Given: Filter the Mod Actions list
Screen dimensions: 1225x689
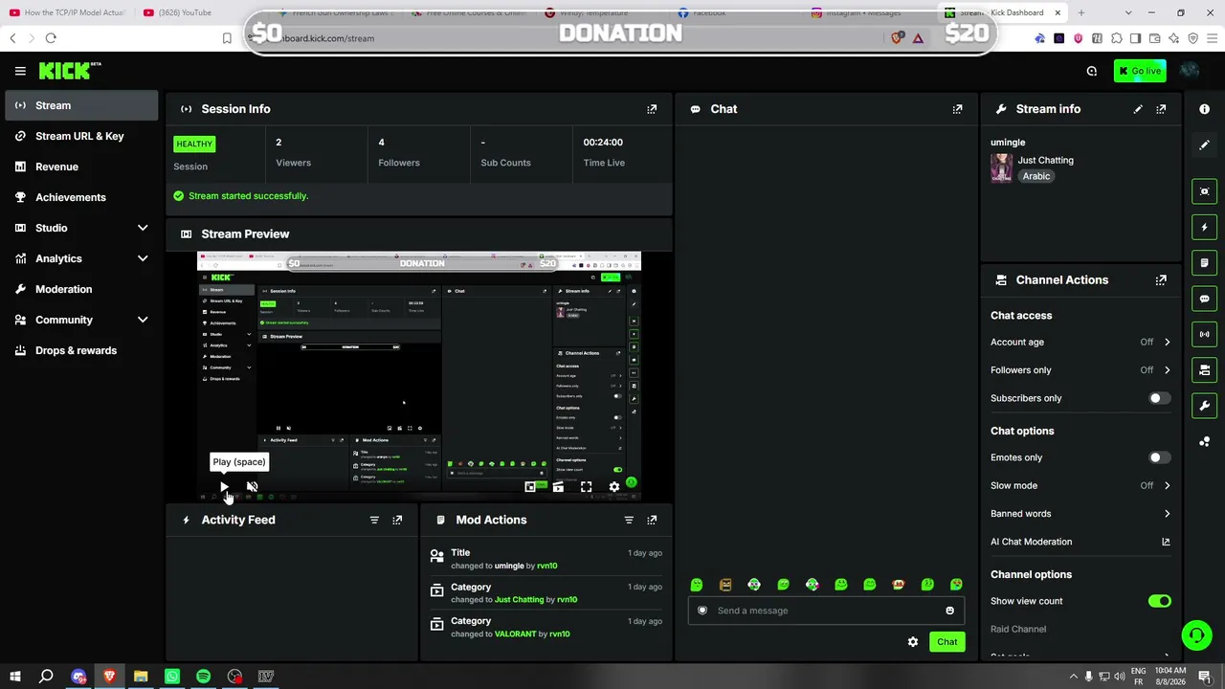Looking at the screenshot, I should (629, 520).
